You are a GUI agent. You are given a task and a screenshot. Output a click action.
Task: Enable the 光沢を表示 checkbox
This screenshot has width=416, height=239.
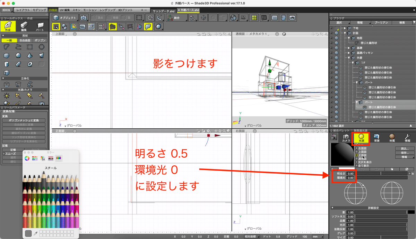[356, 162]
